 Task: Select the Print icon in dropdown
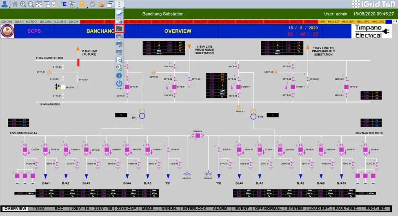point(119,36)
